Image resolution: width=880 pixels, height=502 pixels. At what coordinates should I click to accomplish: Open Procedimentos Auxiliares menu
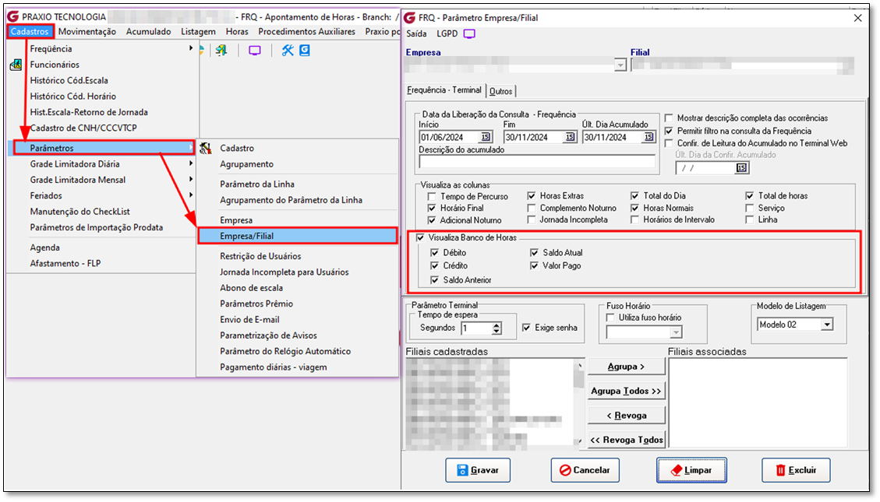pos(306,31)
